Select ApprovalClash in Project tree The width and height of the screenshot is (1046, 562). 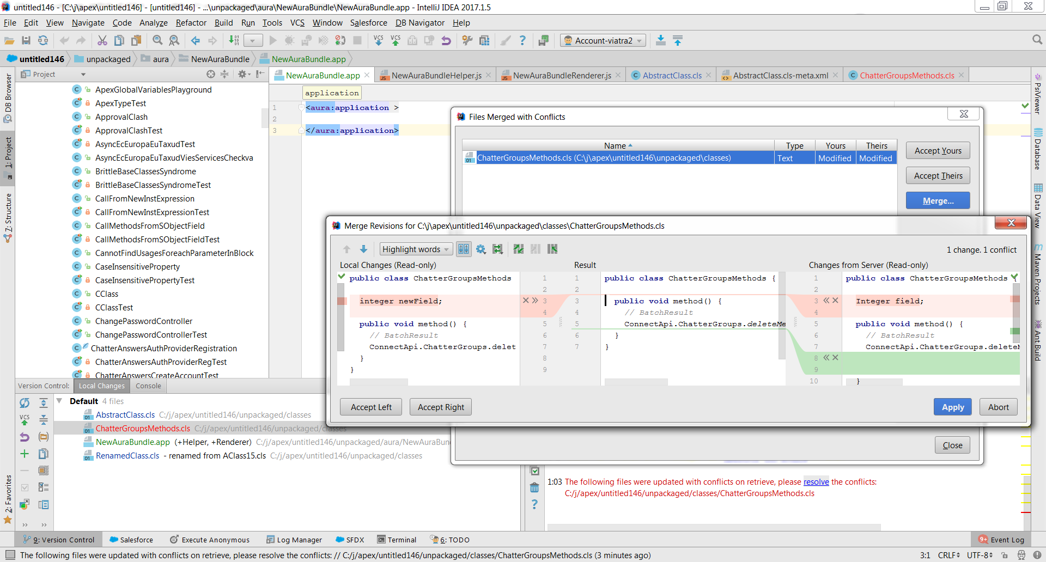tap(121, 117)
